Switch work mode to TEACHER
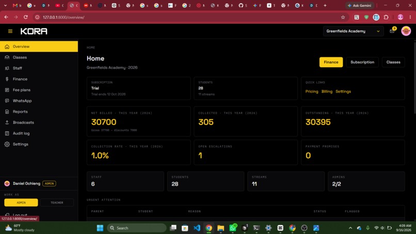 57,202
